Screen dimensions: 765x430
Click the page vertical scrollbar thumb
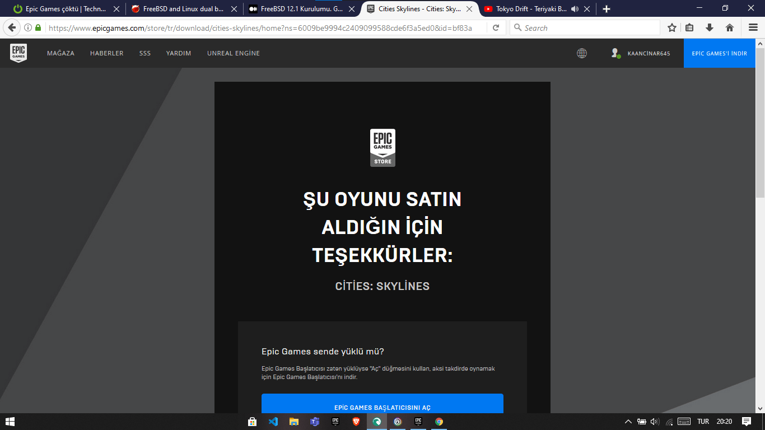[760, 122]
